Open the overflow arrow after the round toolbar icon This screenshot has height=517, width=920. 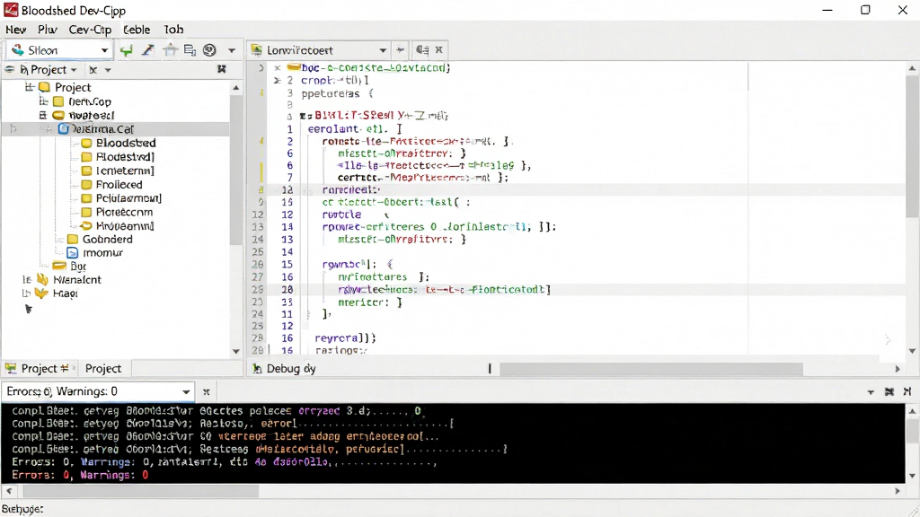232,50
